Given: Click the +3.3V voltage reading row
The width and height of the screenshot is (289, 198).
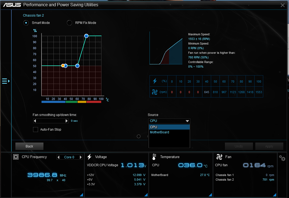Looking at the screenshot, I should 116,184.
